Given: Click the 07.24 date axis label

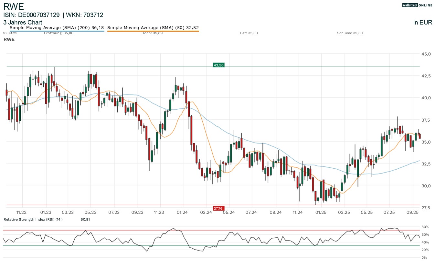Looking at the screenshot, I should [x=251, y=212].
